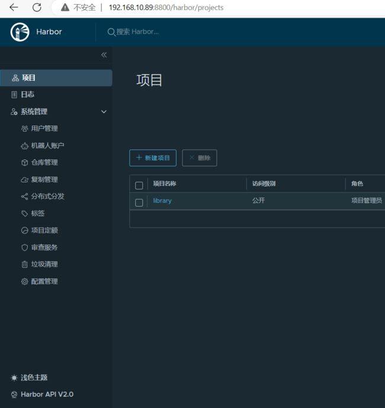Click the 机器人账户 robot icon
385x408 pixels.
tap(24, 146)
